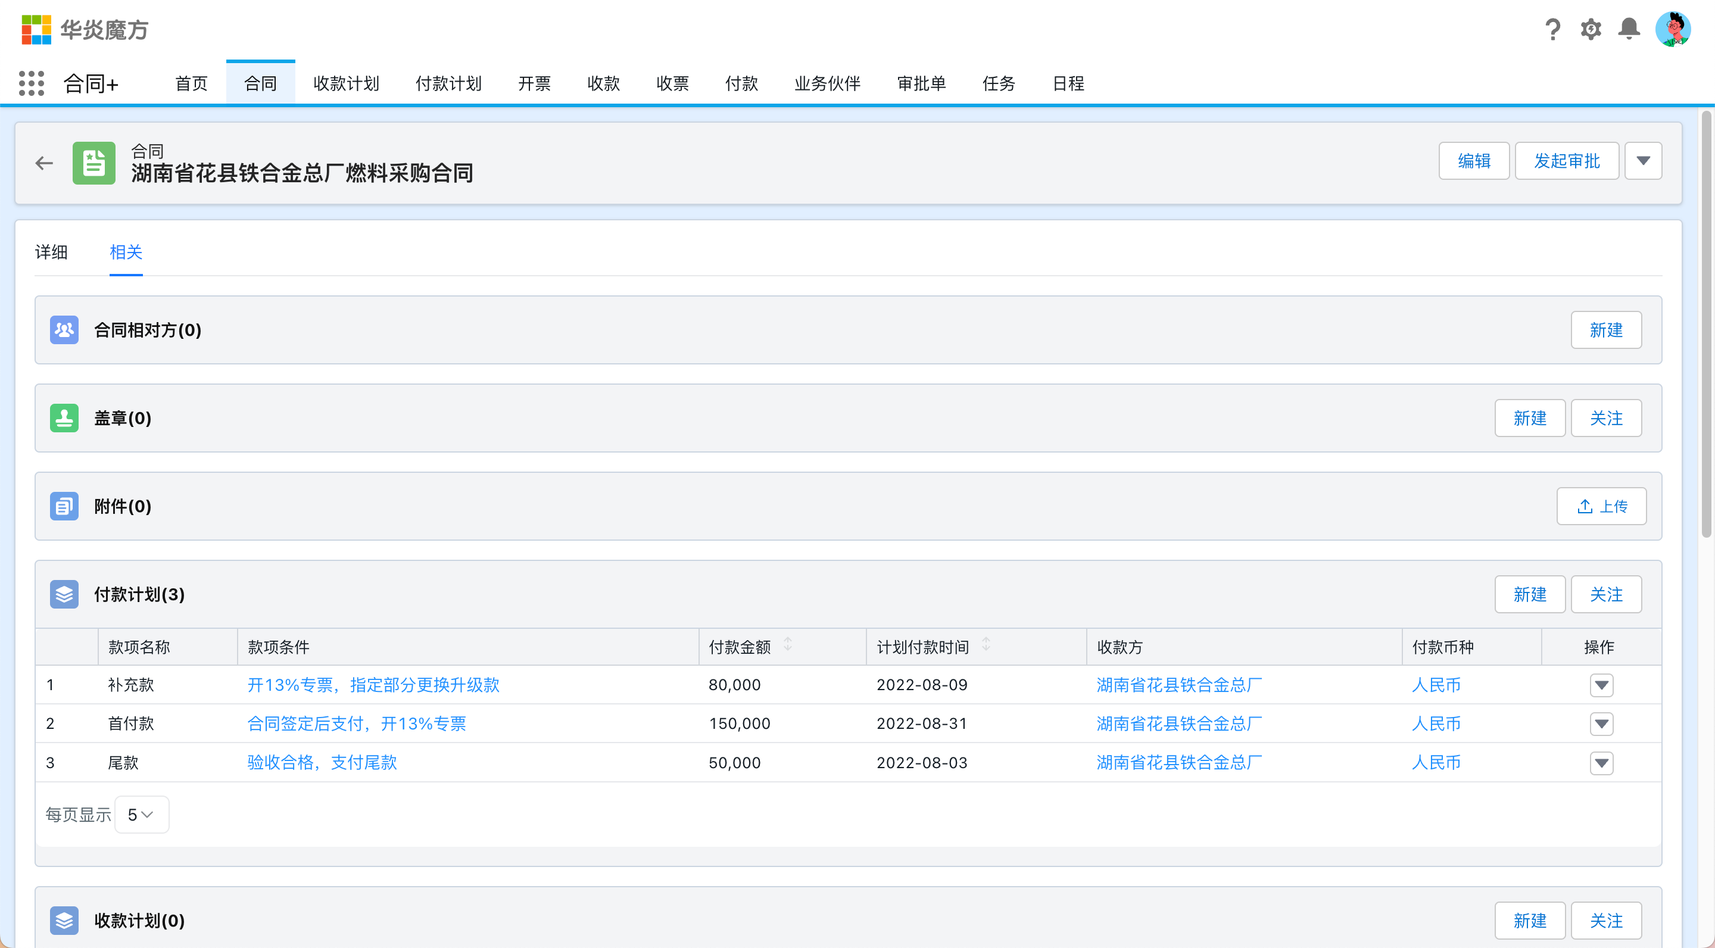The height and width of the screenshot is (948, 1715).
Task: Open the action dropdown for the 补充款 row
Action: pyautogui.click(x=1601, y=685)
